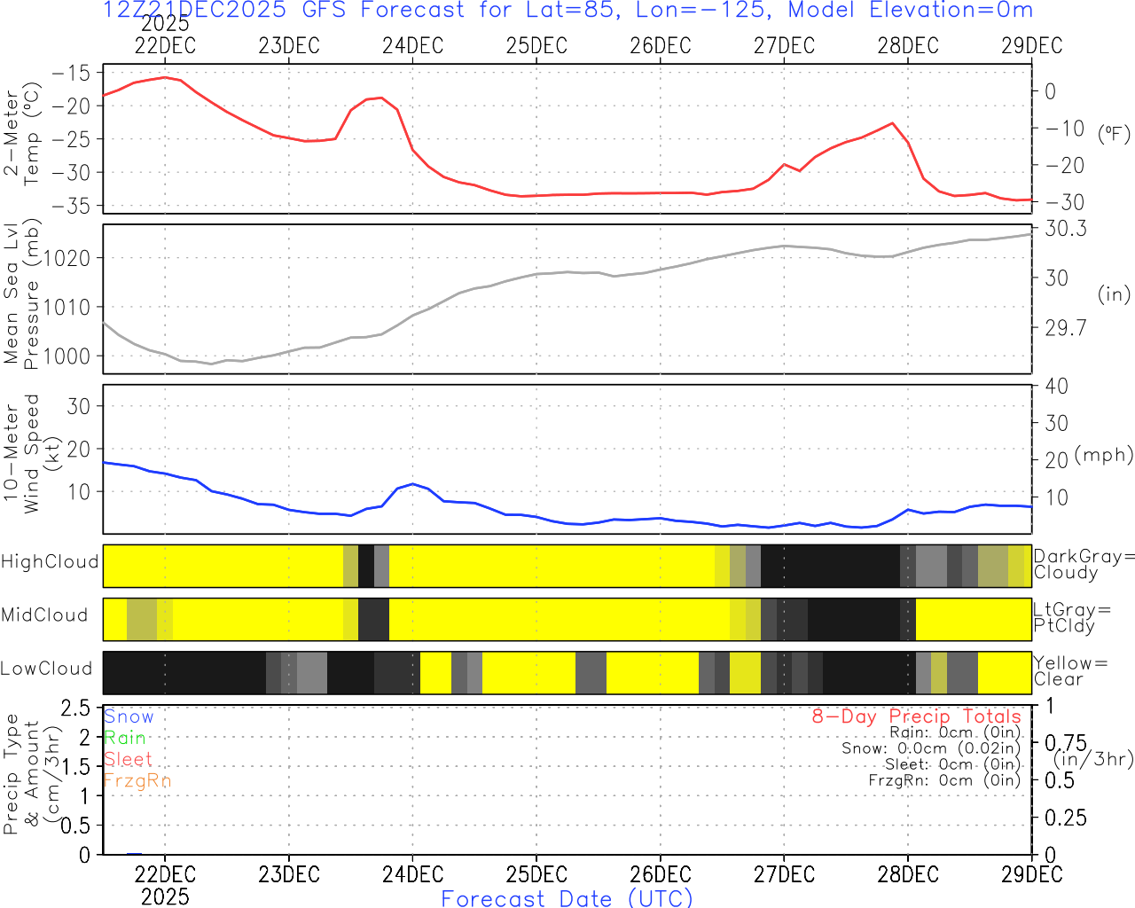
Task: Select the Sleet legend label
Action: pyautogui.click(x=128, y=759)
